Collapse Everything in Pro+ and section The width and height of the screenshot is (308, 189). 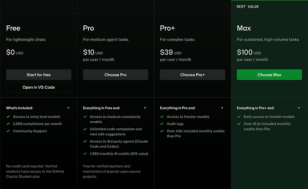click(x=299, y=108)
